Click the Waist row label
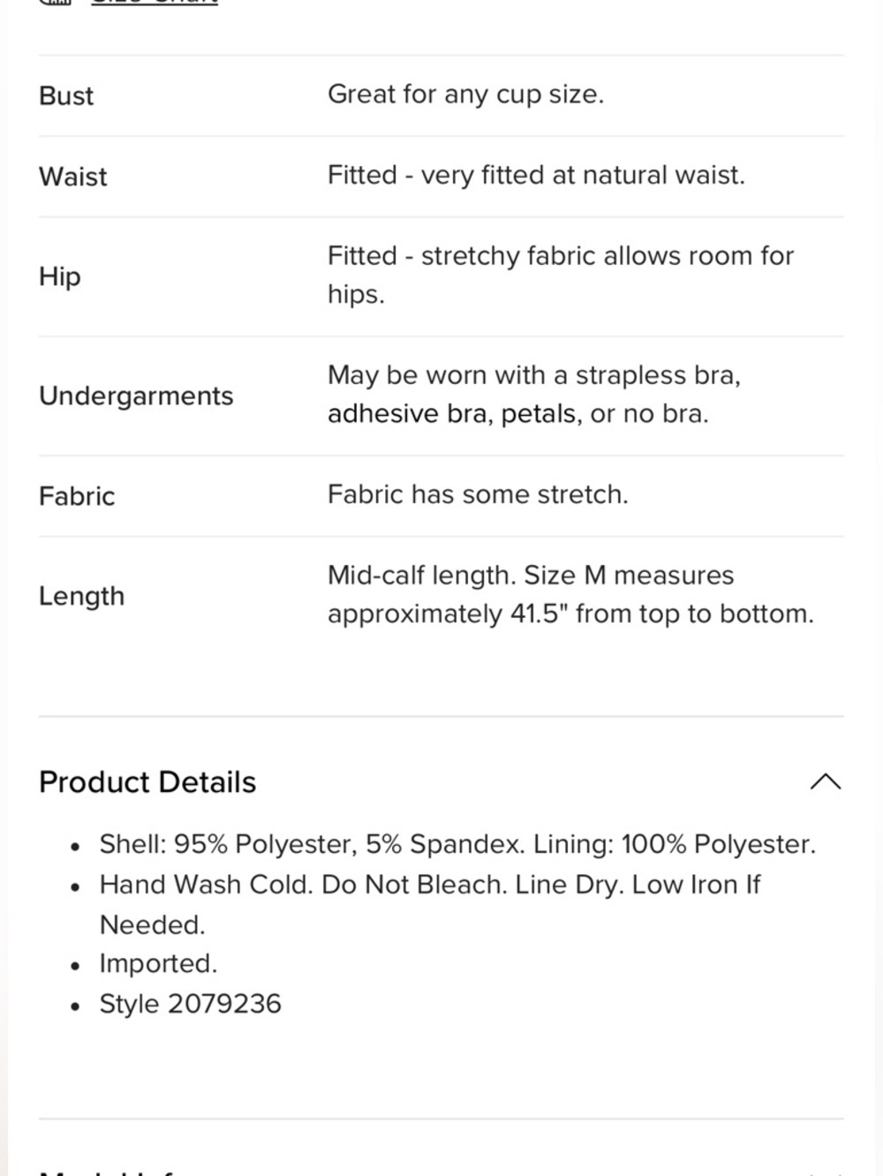The width and height of the screenshot is (883, 1176). [x=73, y=177]
